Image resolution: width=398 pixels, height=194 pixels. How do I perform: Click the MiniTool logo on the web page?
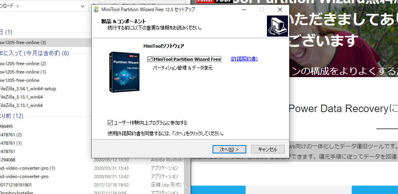(x=214, y=2)
